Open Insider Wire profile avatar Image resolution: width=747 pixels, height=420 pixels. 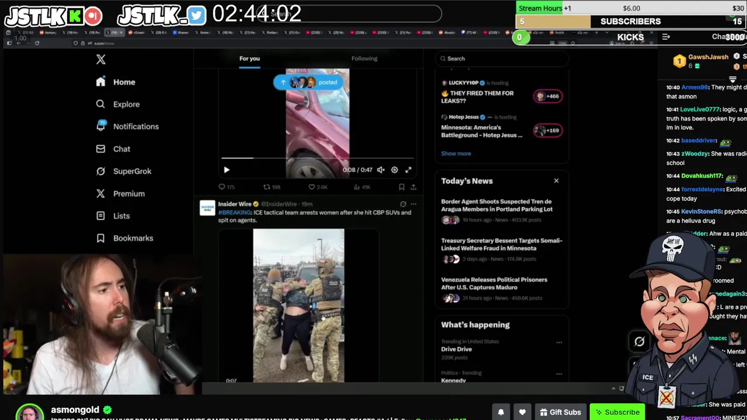(207, 208)
